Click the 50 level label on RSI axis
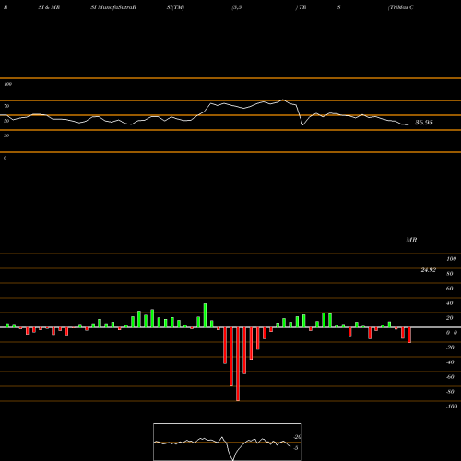Viewport: 461px width, 461px height. (x=6, y=121)
